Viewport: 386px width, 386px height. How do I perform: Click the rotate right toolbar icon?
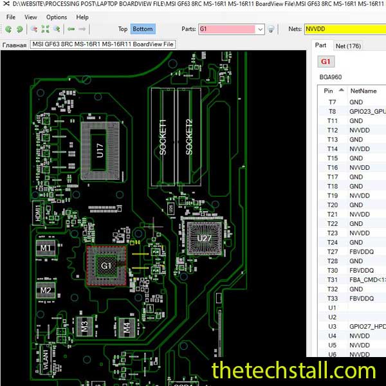(19, 29)
